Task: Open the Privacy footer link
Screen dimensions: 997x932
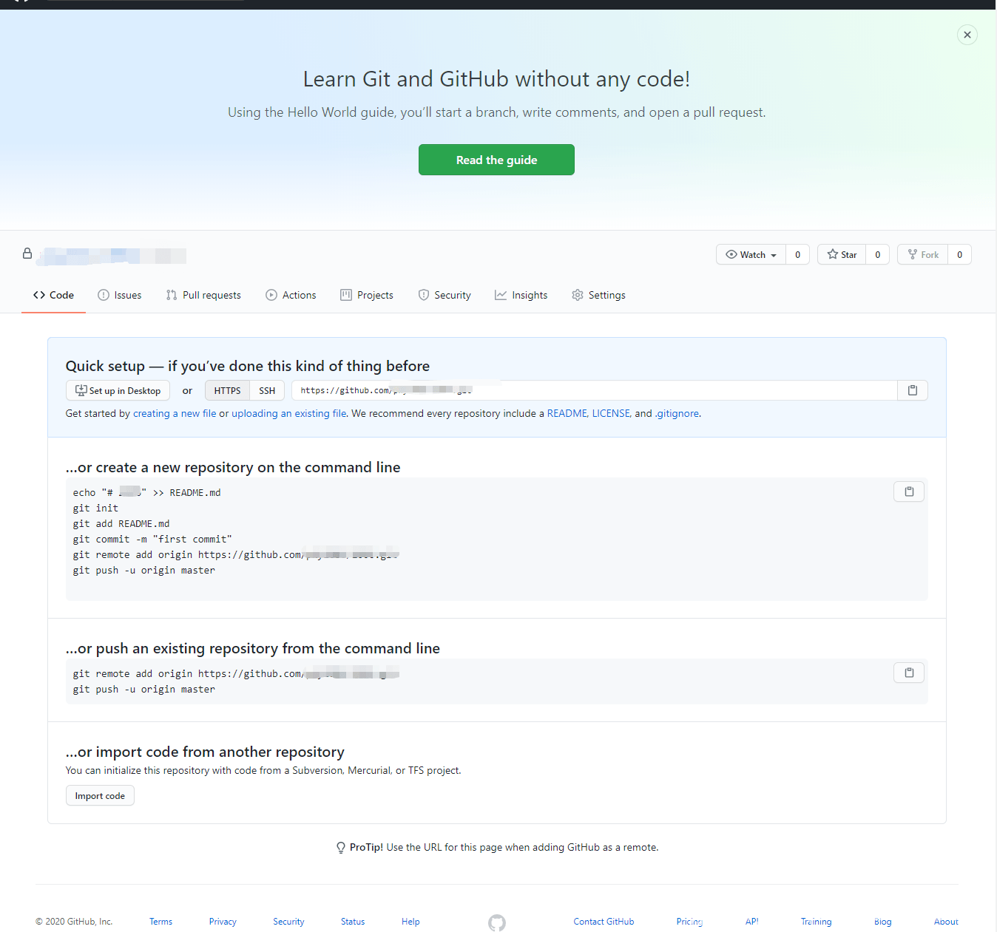Action: [223, 922]
